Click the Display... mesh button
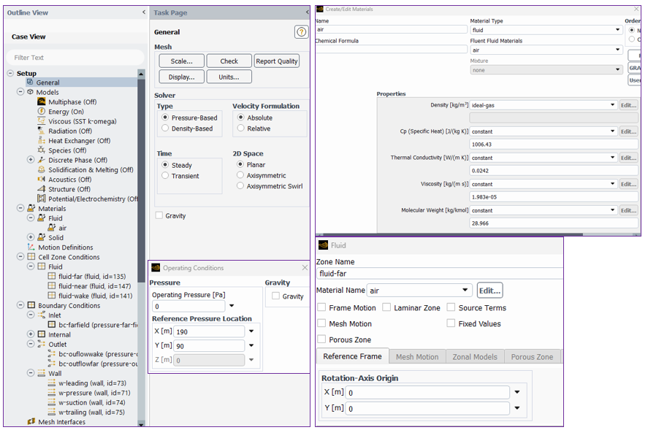The width and height of the screenshot is (648, 430). (x=181, y=77)
